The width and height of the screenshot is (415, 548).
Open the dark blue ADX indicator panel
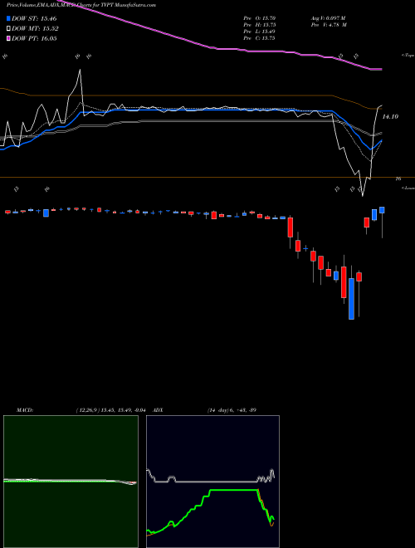pyautogui.click(x=212, y=482)
